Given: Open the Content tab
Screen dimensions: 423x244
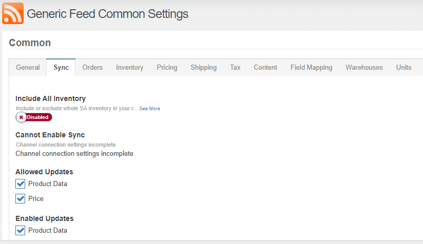Looking at the screenshot, I should click(265, 67).
